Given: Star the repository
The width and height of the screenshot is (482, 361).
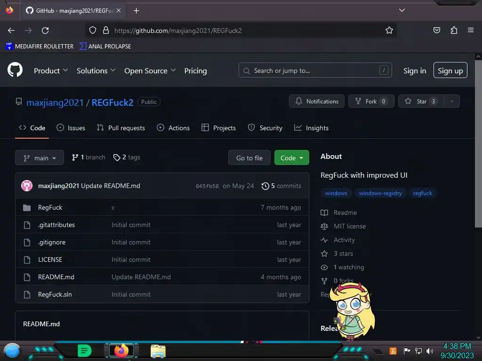Looking at the screenshot, I should tap(421, 102).
